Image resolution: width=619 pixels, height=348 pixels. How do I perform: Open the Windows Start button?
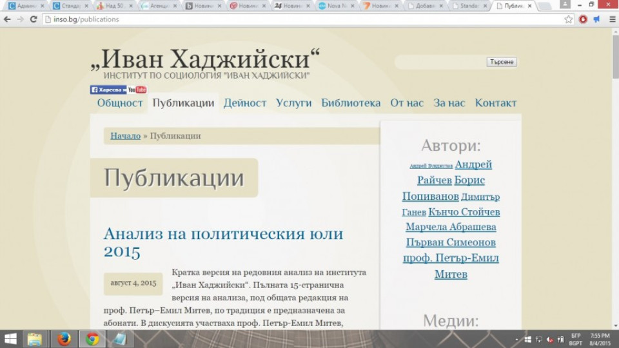[x=10, y=339]
